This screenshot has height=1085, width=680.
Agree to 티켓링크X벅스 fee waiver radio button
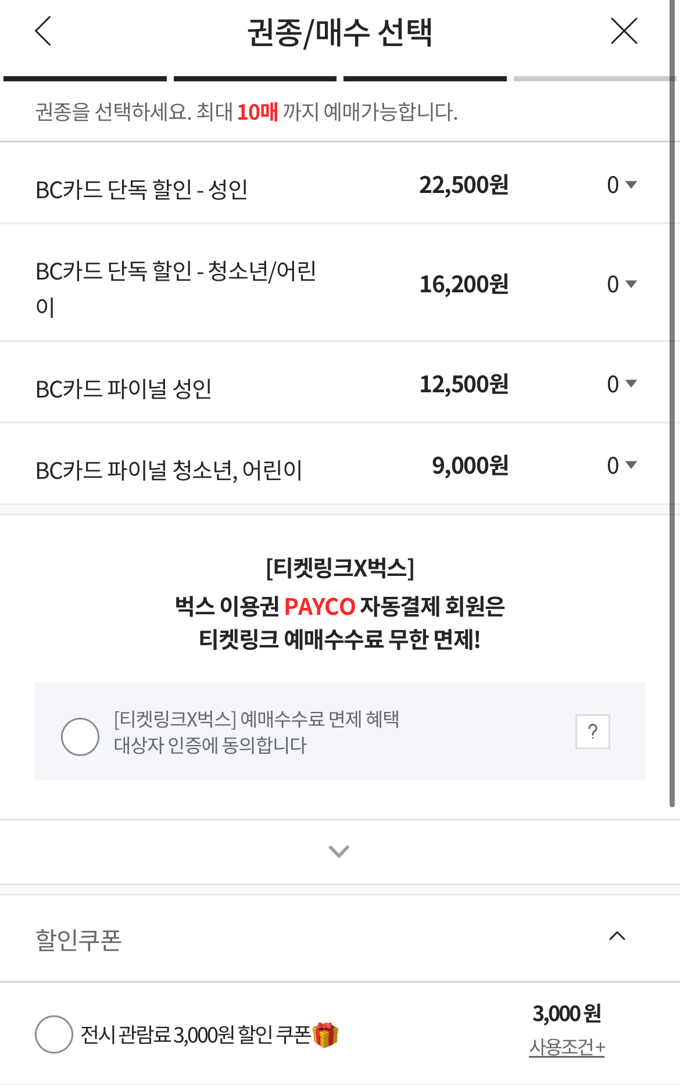[x=80, y=736]
